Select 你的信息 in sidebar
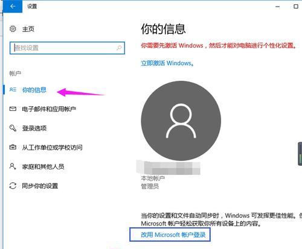This screenshot has height=249, width=302. 34,90
